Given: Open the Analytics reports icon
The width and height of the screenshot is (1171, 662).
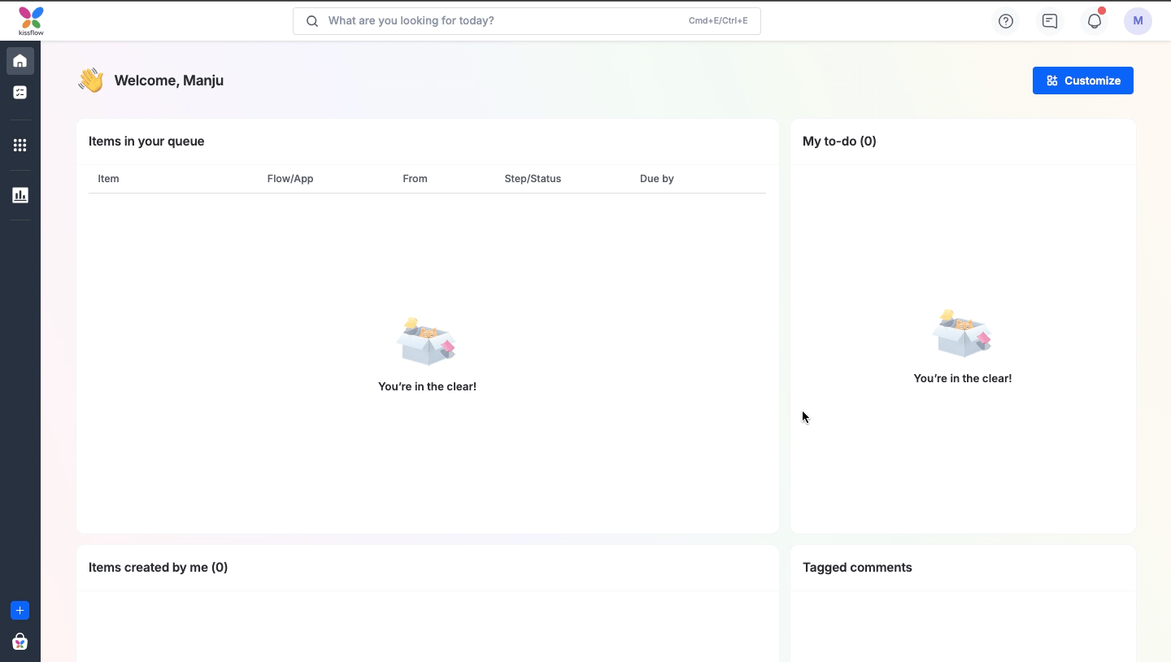Looking at the screenshot, I should pyautogui.click(x=20, y=194).
